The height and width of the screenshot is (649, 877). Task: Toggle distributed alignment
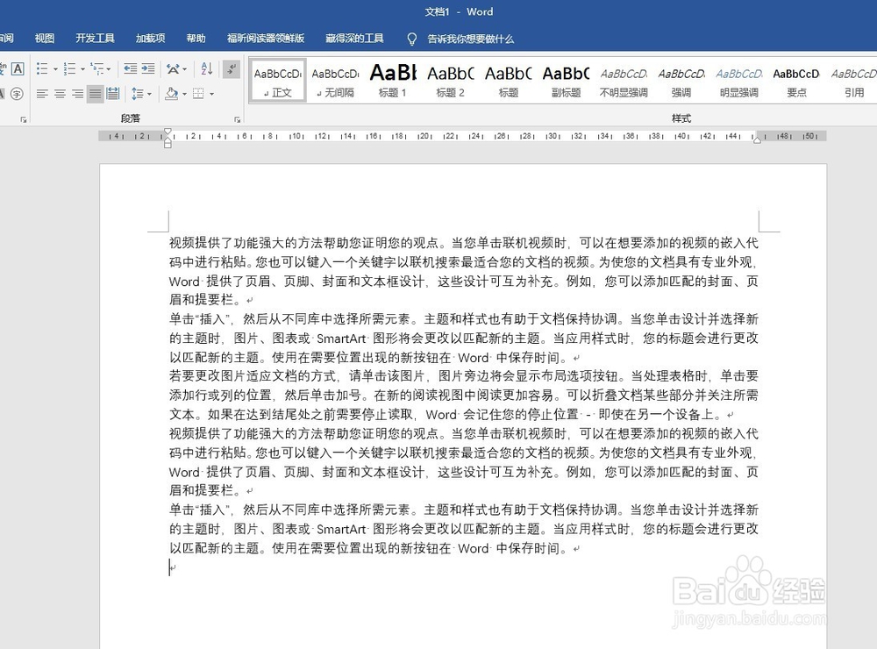[113, 94]
